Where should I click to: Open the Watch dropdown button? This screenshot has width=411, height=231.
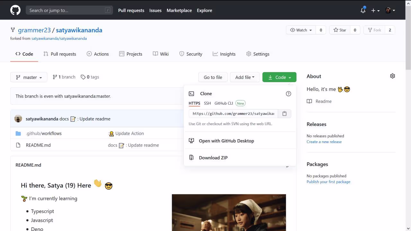click(x=301, y=30)
